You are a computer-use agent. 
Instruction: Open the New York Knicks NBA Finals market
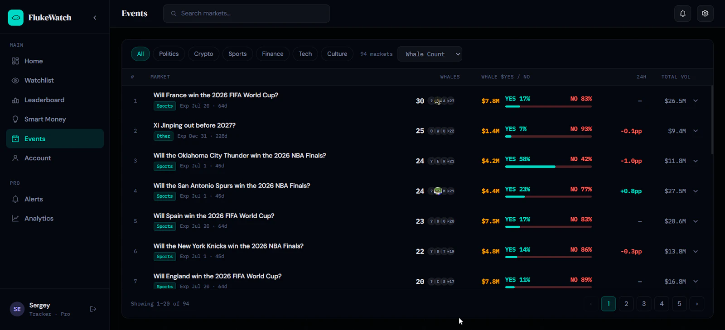pyautogui.click(x=228, y=246)
